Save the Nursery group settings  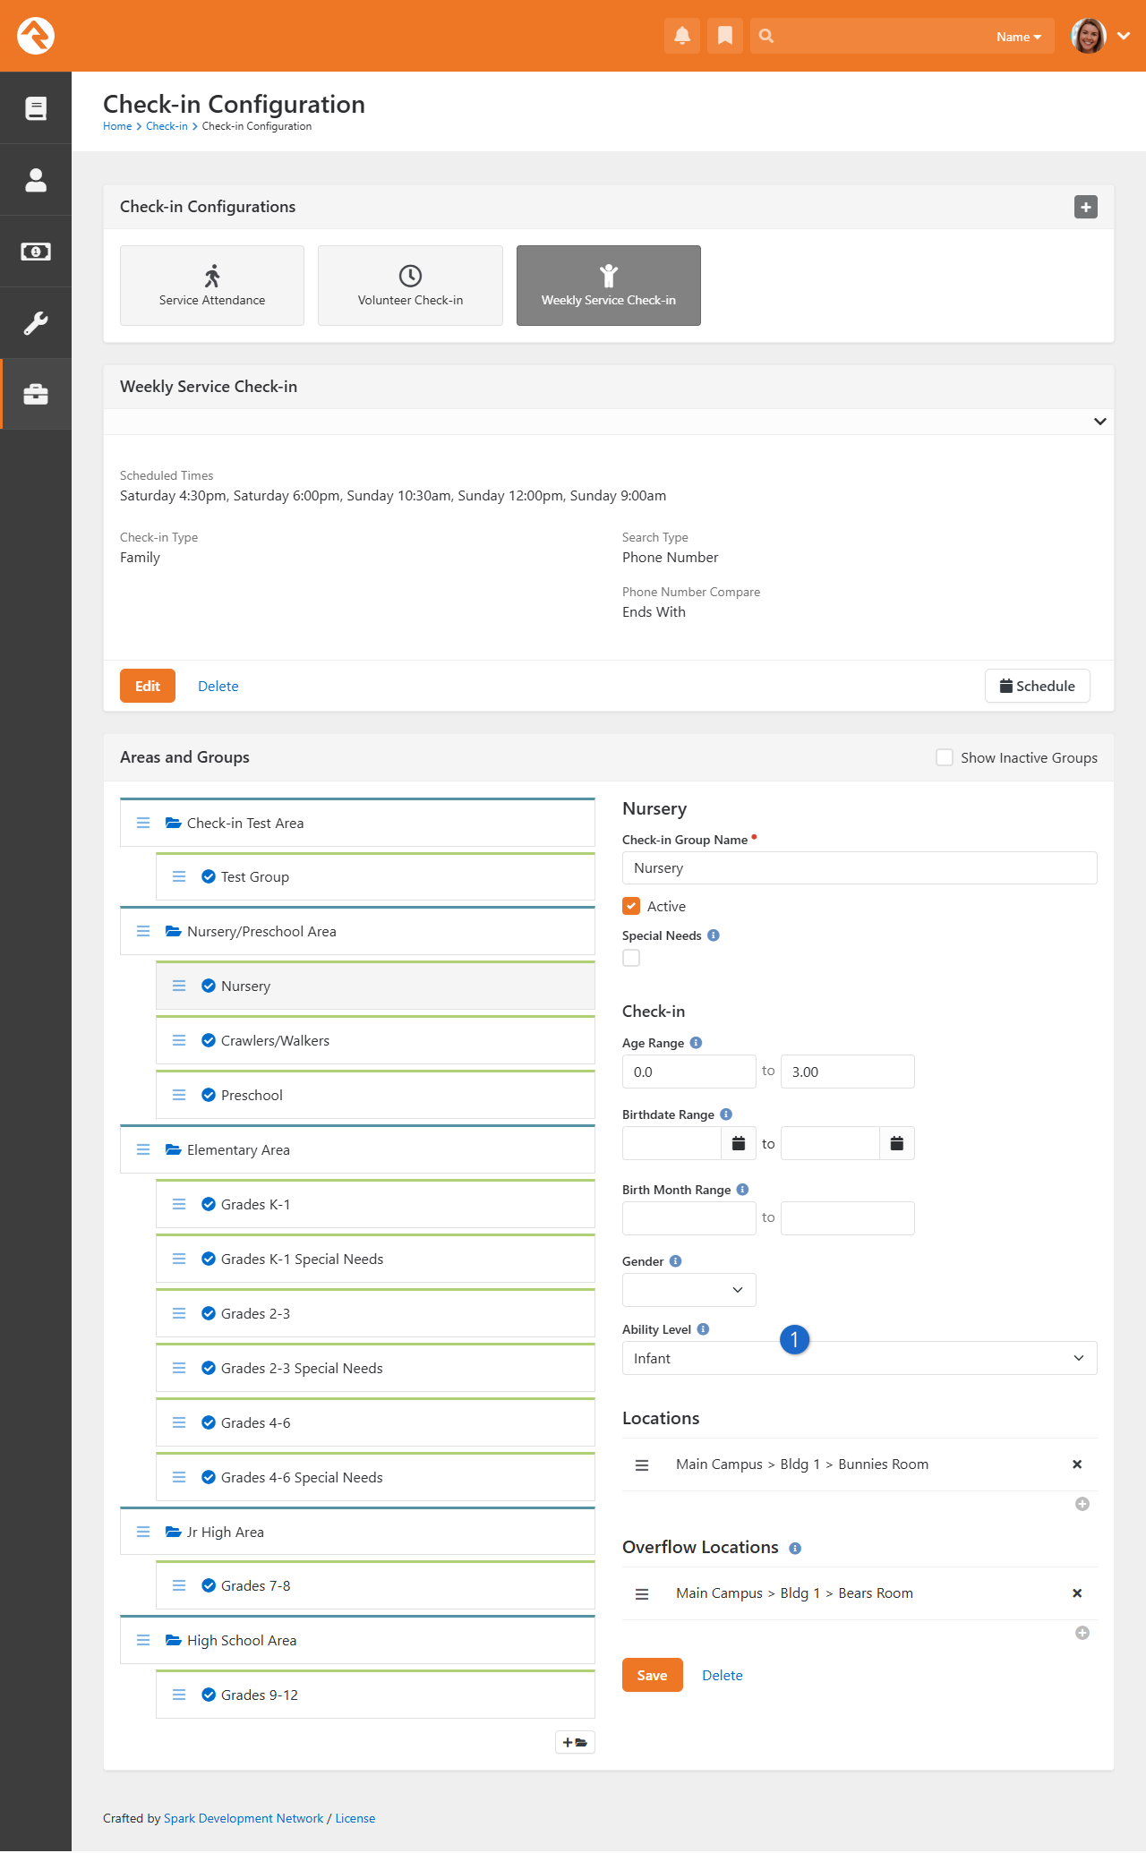[x=652, y=1675]
